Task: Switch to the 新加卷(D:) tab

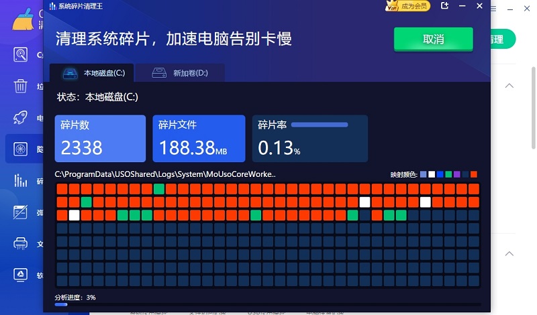Action: click(x=180, y=73)
